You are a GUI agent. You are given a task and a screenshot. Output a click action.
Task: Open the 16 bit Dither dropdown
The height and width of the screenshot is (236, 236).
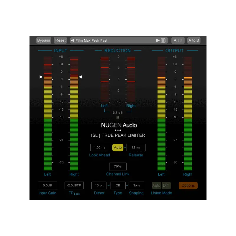pos(99,186)
